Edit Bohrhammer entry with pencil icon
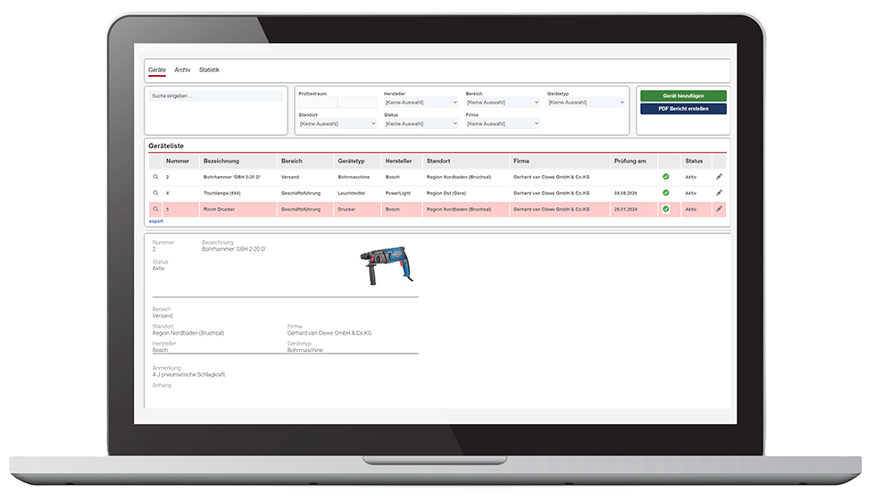The width and height of the screenshot is (875, 500). point(719,177)
